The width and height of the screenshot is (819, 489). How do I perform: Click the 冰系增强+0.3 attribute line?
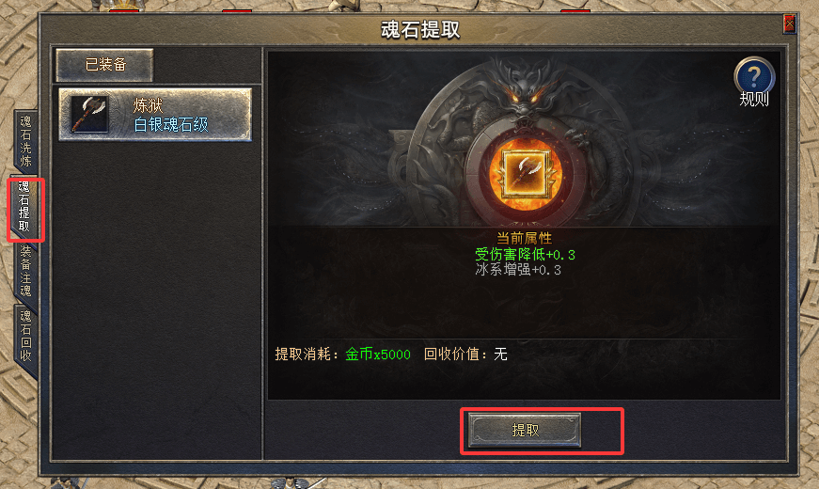coord(518,270)
